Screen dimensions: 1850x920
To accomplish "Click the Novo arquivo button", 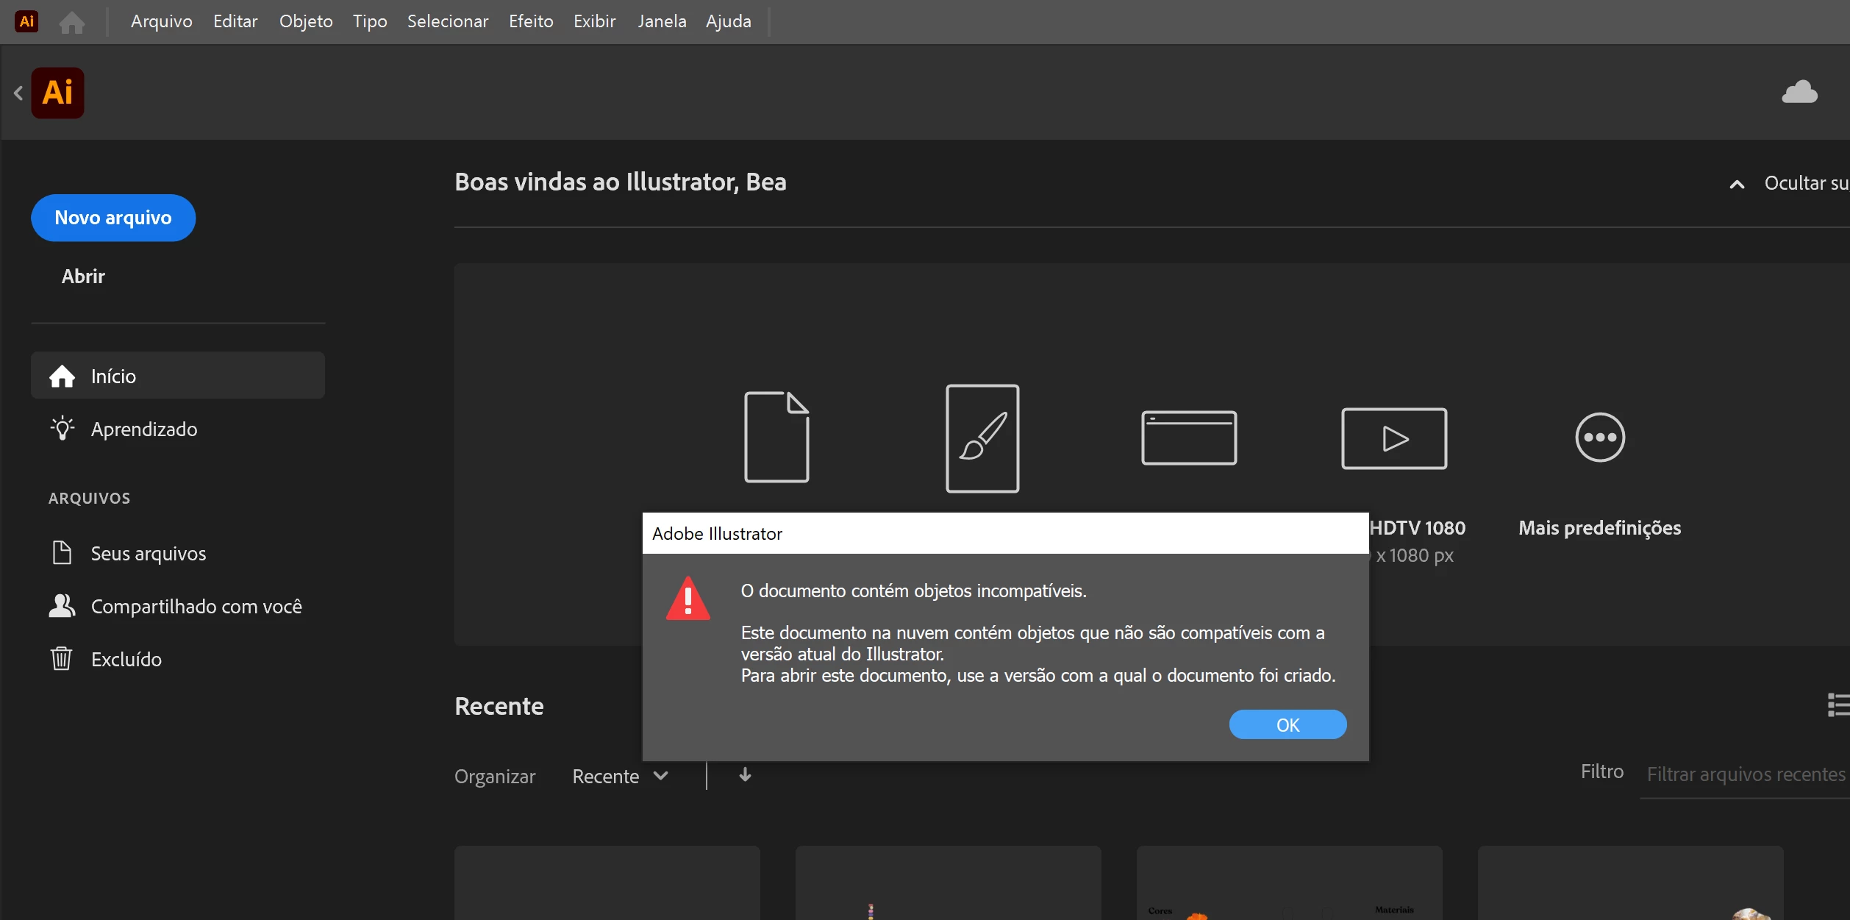I will click(113, 218).
